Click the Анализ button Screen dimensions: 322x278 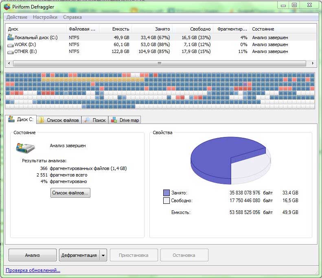coord(33,255)
